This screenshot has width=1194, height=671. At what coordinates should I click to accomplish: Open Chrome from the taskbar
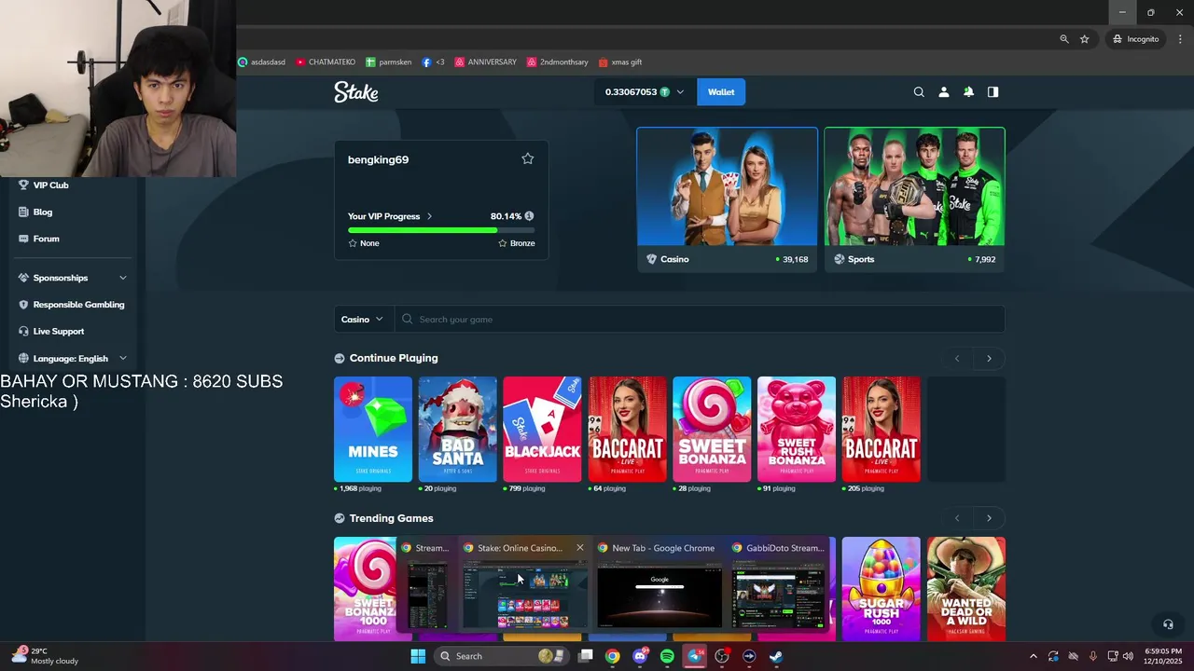612,656
